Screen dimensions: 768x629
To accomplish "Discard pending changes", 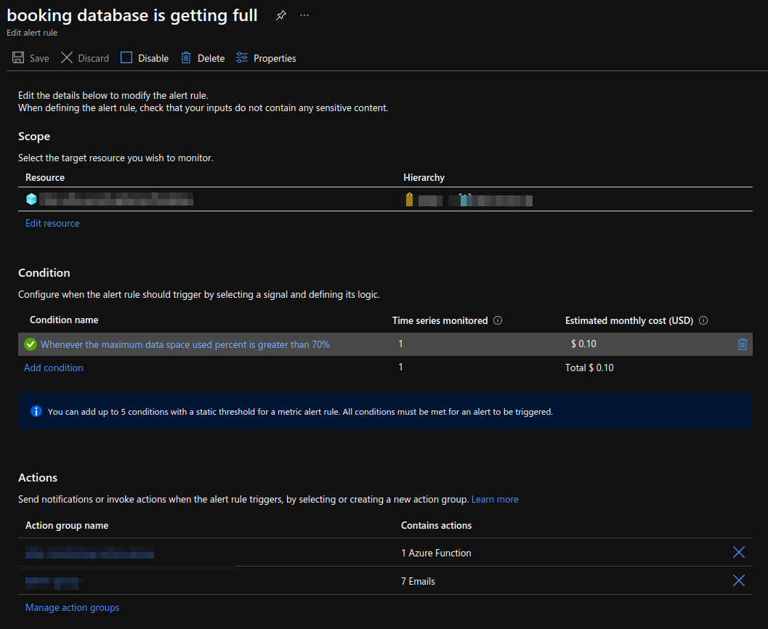I will click(84, 57).
